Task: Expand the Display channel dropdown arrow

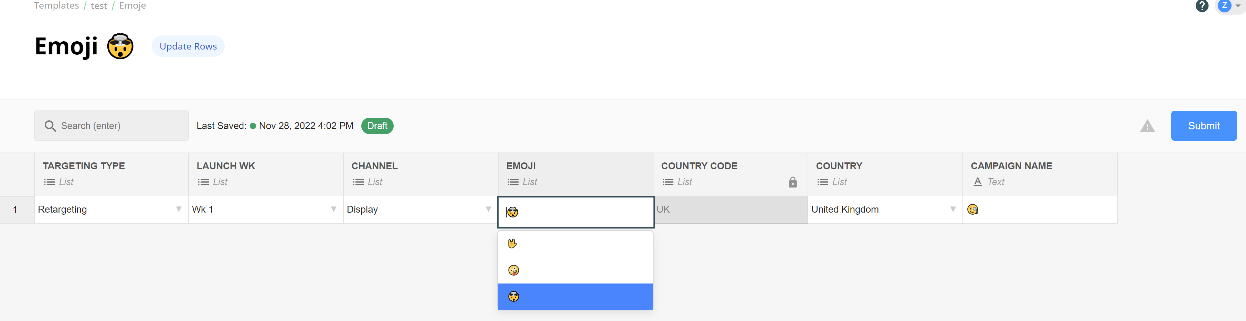Action: [x=488, y=209]
